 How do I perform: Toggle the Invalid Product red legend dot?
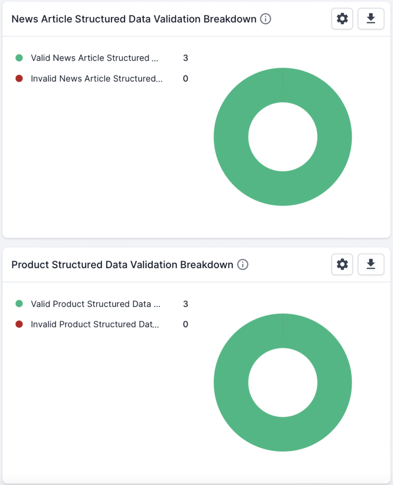click(x=19, y=324)
